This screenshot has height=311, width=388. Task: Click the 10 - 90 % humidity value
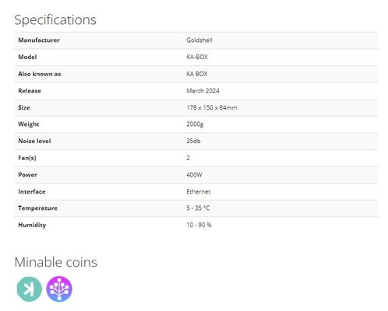[199, 225]
